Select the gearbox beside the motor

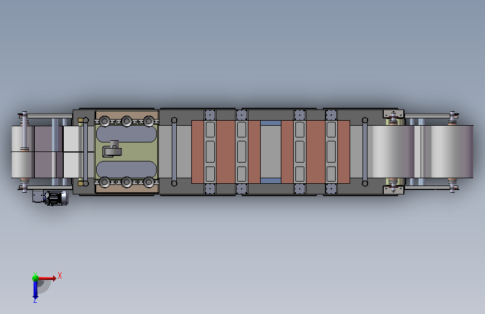click(x=37, y=196)
